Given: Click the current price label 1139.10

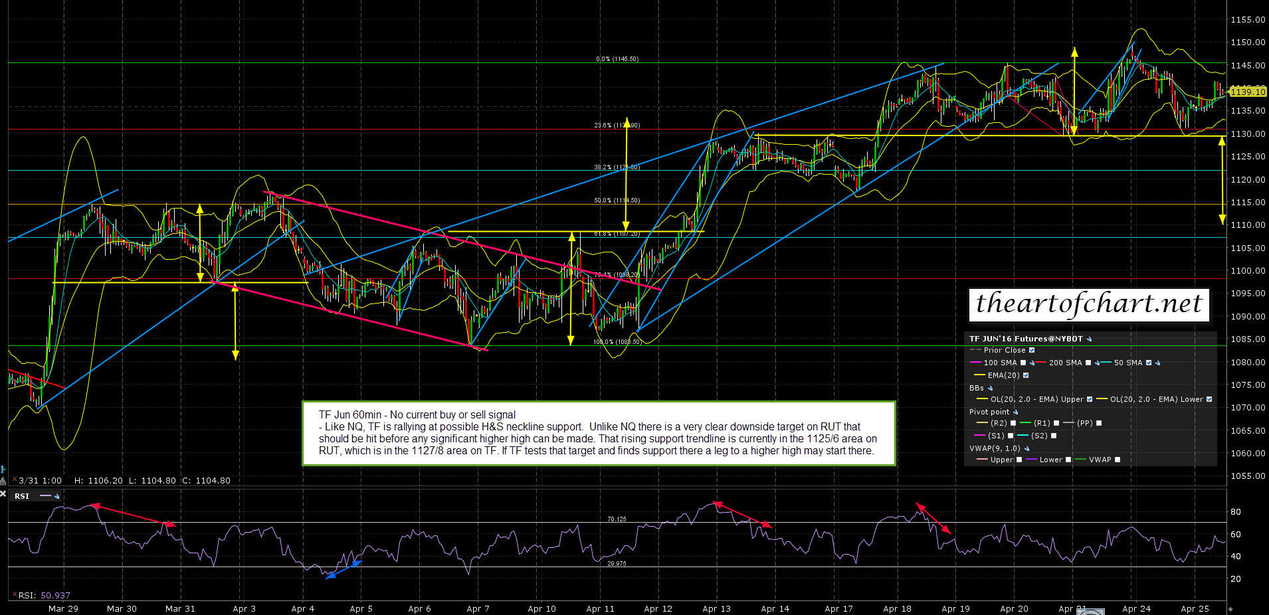Looking at the screenshot, I should point(1247,92).
